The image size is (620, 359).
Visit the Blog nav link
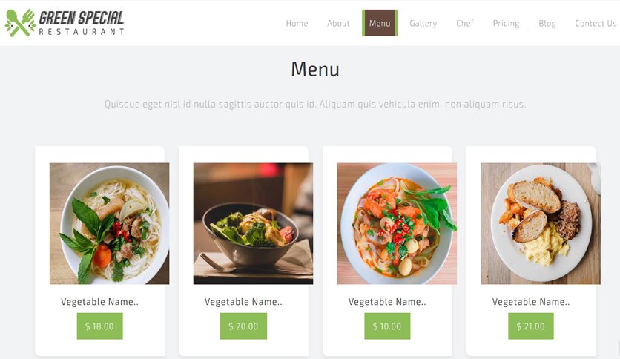click(x=547, y=23)
